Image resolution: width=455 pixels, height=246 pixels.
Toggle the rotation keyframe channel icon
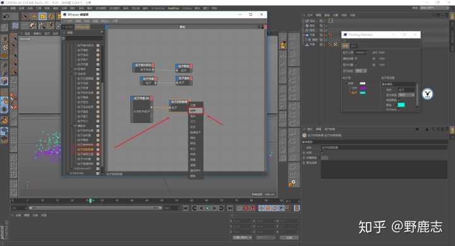click(274, 208)
